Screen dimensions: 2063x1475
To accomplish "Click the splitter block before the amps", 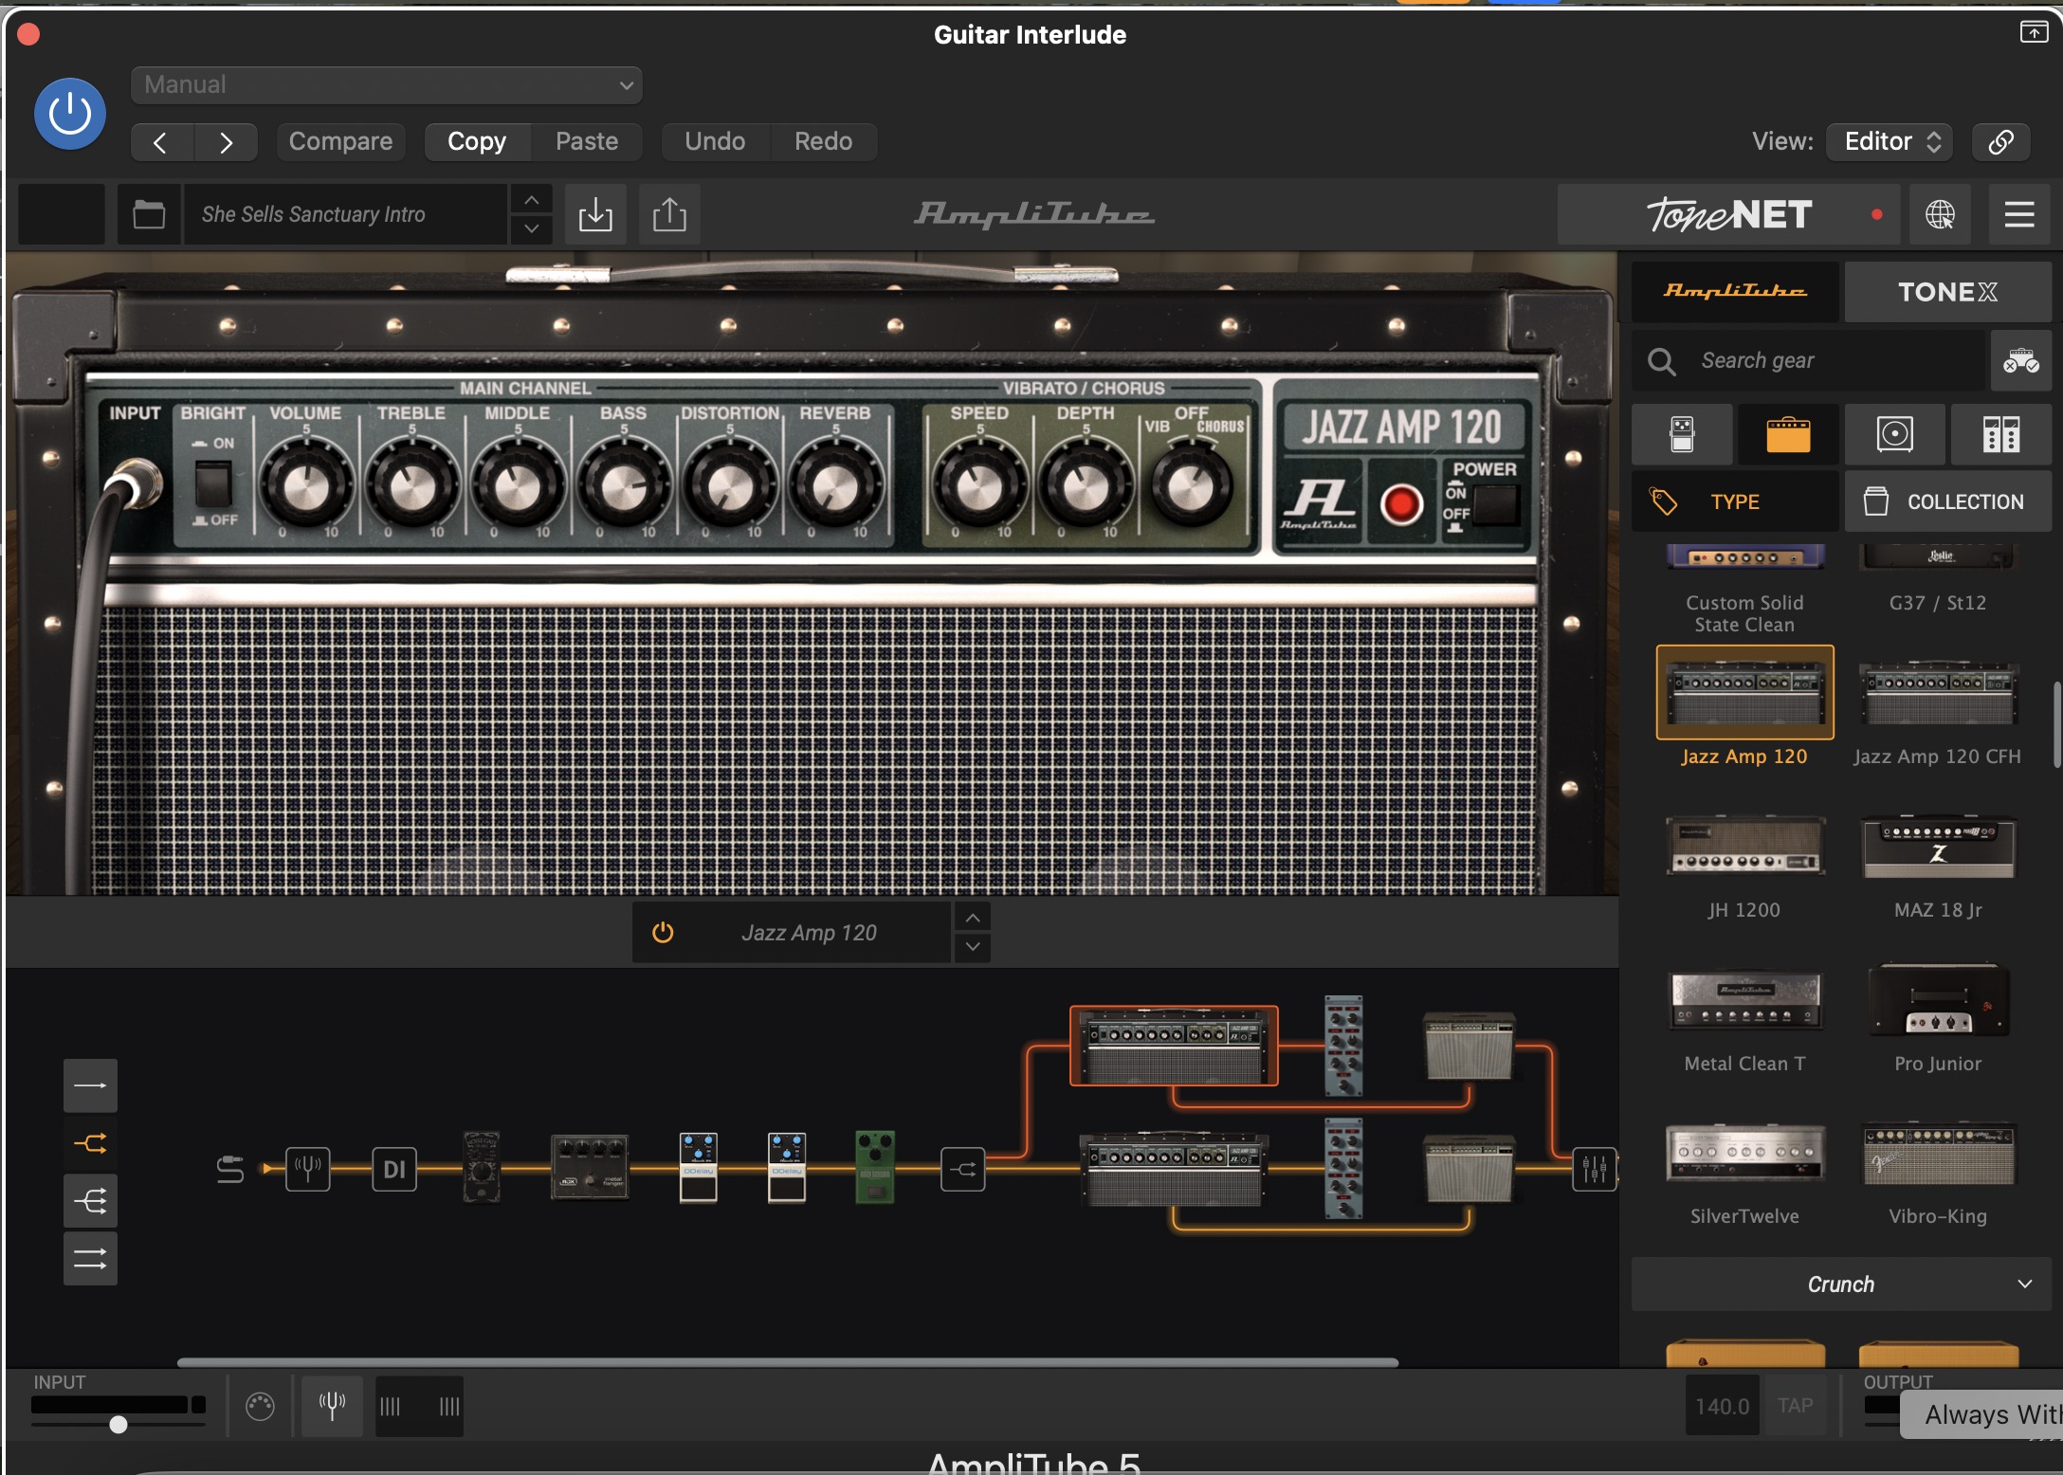I will click(x=962, y=1169).
